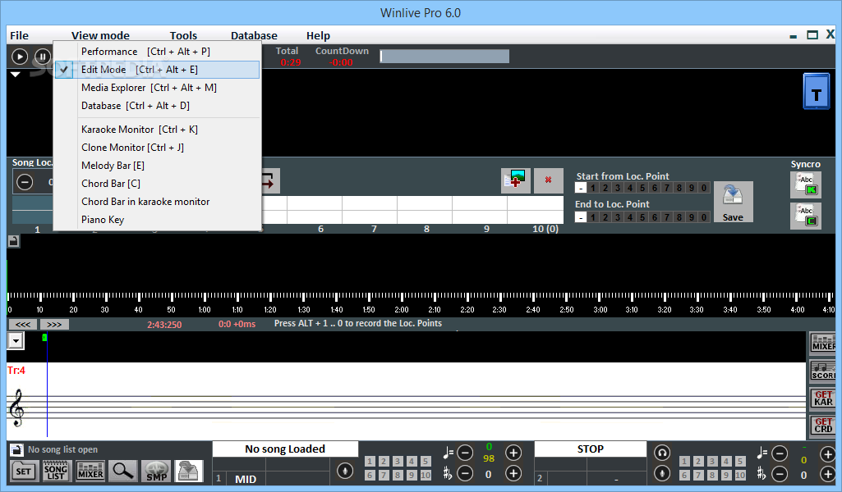
Task: Open the Help menu
Action: (318, 35)
